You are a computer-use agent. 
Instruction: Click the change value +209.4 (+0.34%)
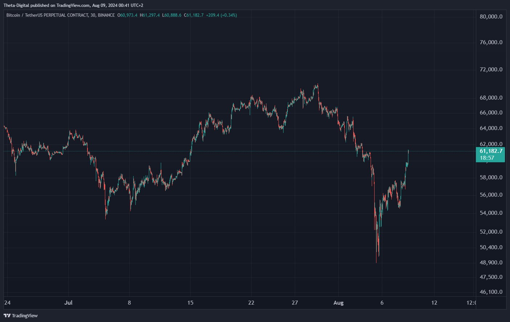(x=221, y=15)
